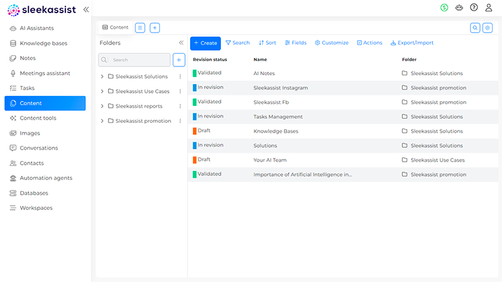Click Sleekassist Use Cases folder cell of Your AI Team
Screen dimensions: 502x282
[x=434, y=160]
